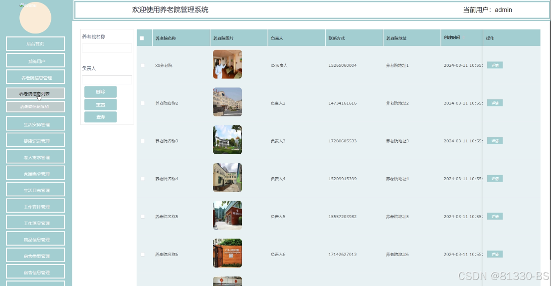This screenshot has width=551, height=286.
Task: Click the XX负责人 cell
Action: 279,65
